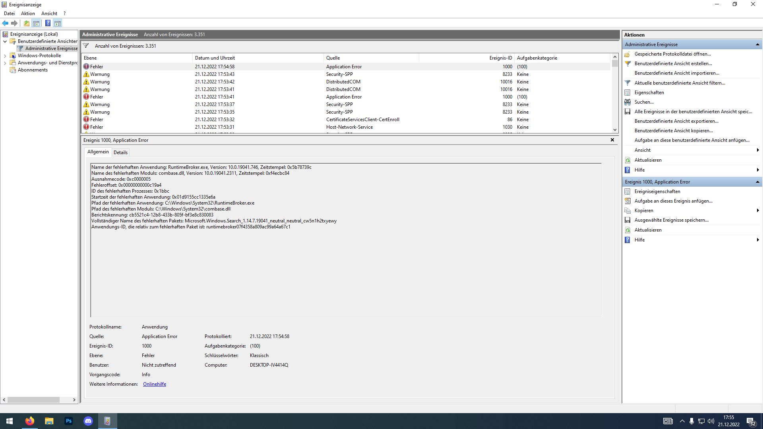Open the Aktion menu
Viewport: 763px width, 429px height.
pos(28,14)
